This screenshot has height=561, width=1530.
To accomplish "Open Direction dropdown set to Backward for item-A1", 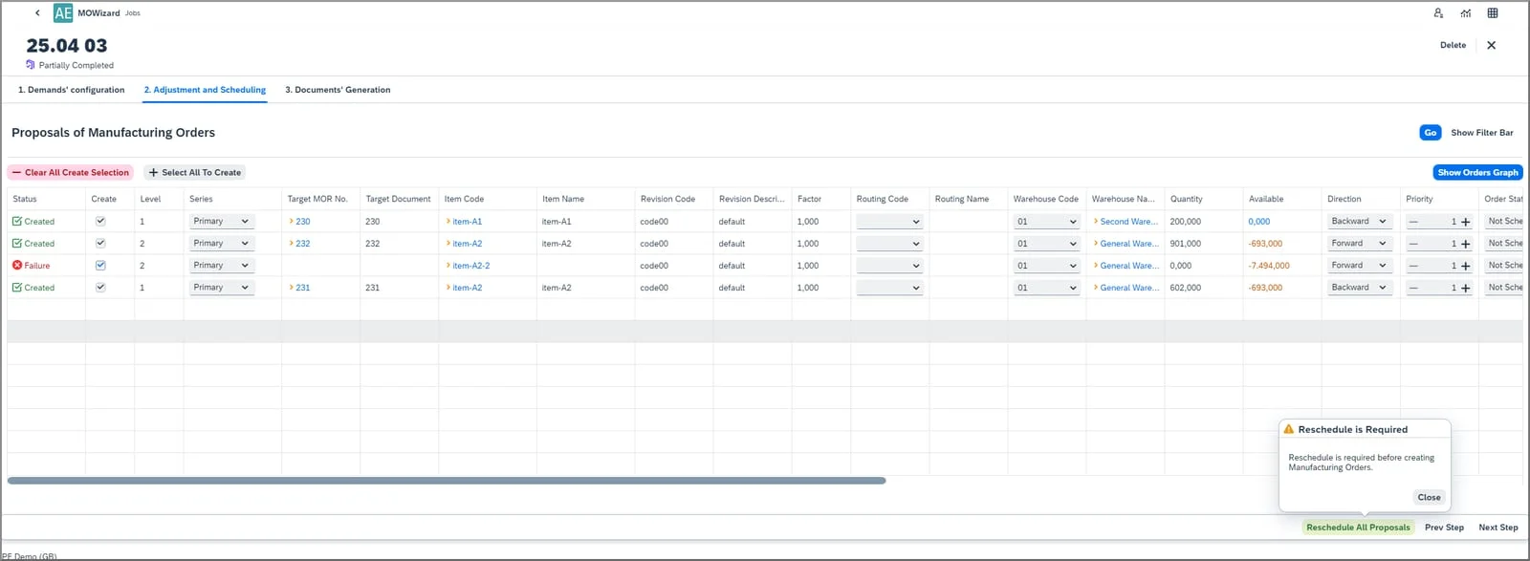I will tap(1360, 222).
